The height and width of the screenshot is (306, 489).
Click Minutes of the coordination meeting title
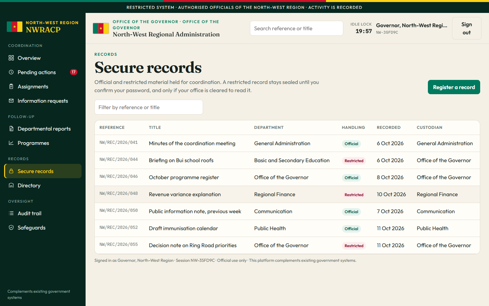[192, 143]
